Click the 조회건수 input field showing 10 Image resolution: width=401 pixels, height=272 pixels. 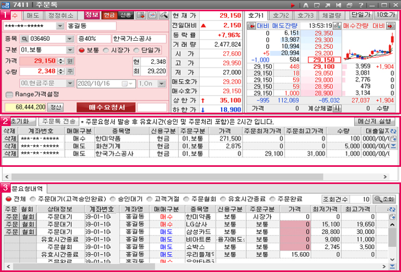361,199
